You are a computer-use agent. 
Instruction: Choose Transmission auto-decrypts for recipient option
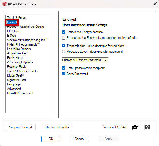pyautogui.click(x=64, y=46)
